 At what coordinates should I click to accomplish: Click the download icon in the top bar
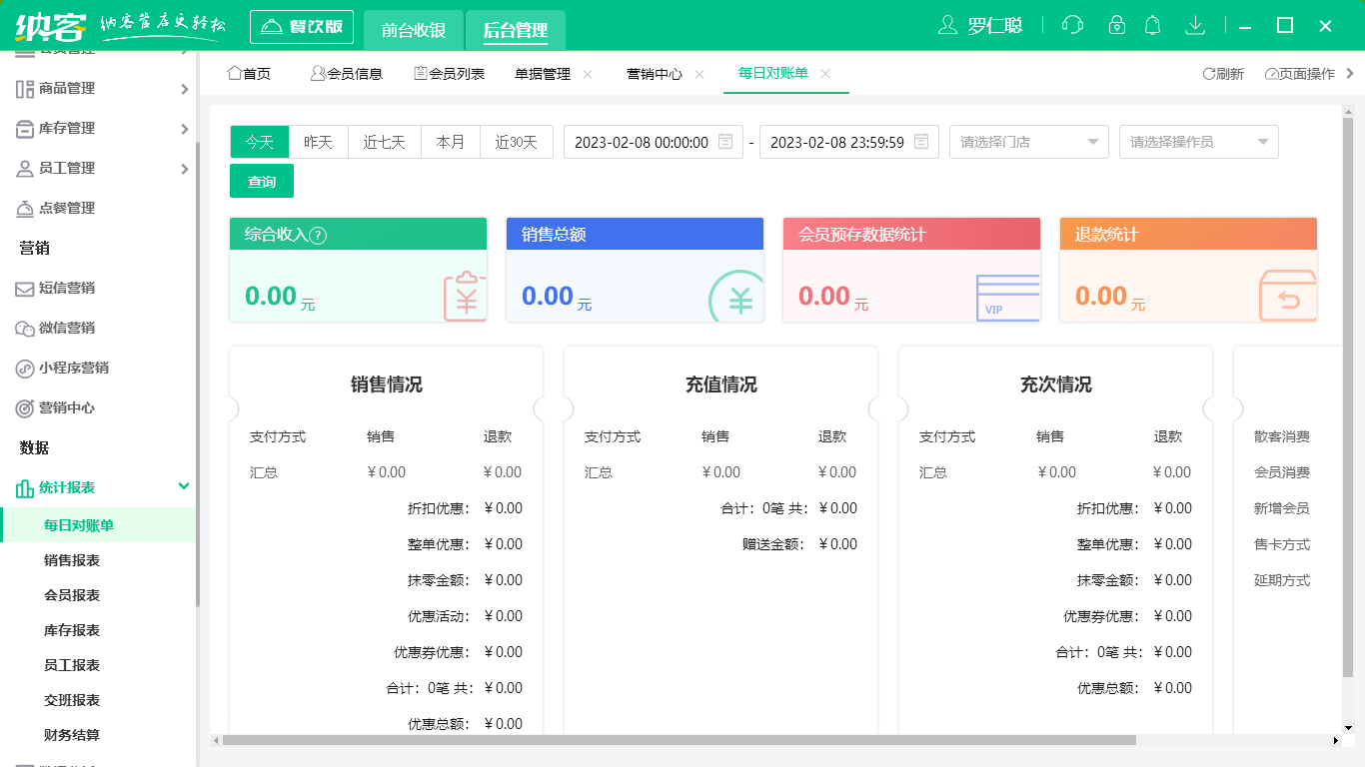1195,25
